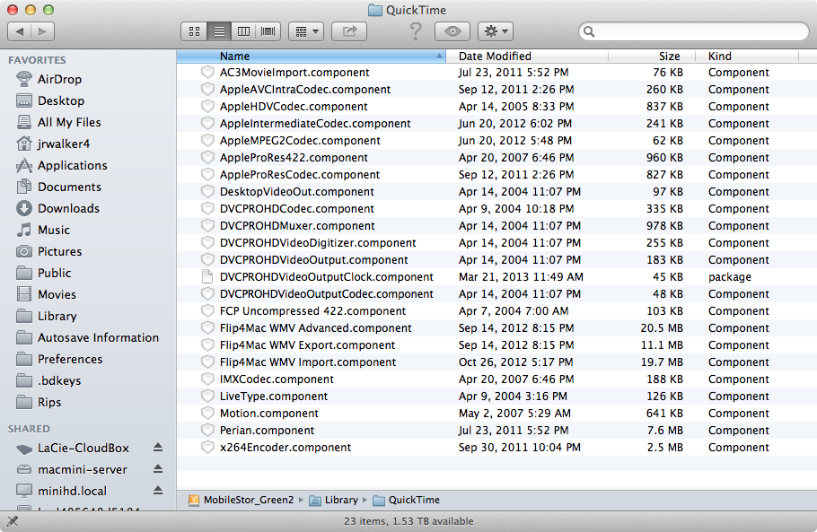
Task: Go back with the back arrow button
Action: coord(19,31)
